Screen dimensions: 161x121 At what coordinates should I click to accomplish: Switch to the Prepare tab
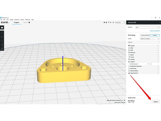(17, 22)
